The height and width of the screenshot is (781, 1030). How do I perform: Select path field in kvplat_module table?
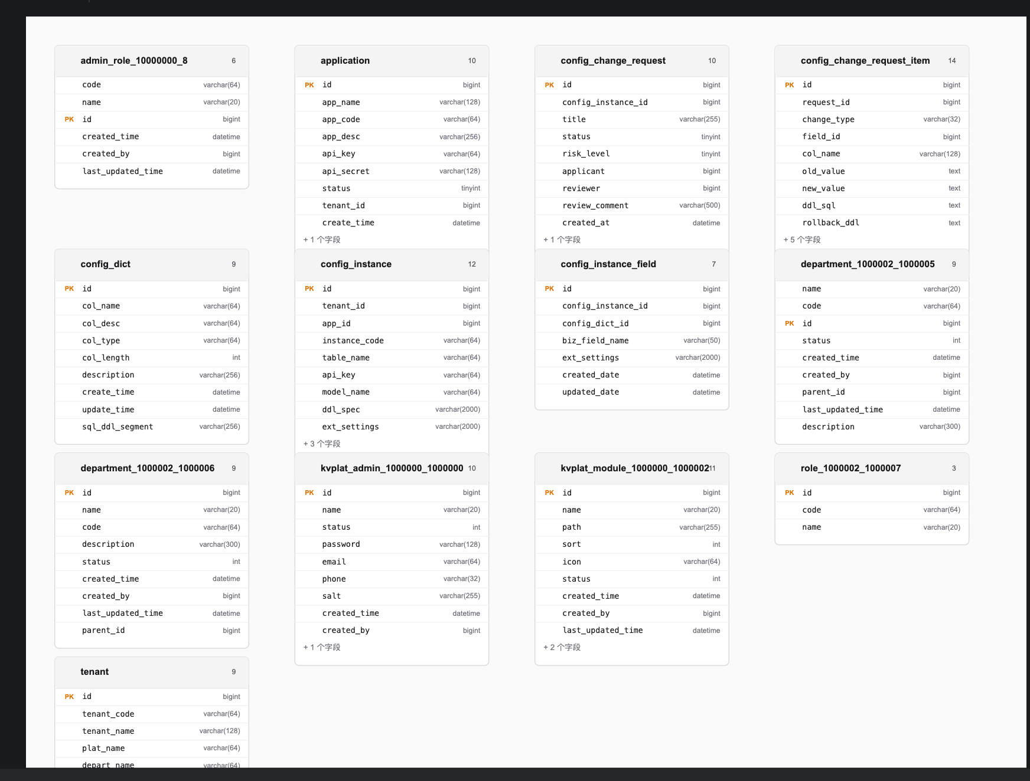[632, 527]
